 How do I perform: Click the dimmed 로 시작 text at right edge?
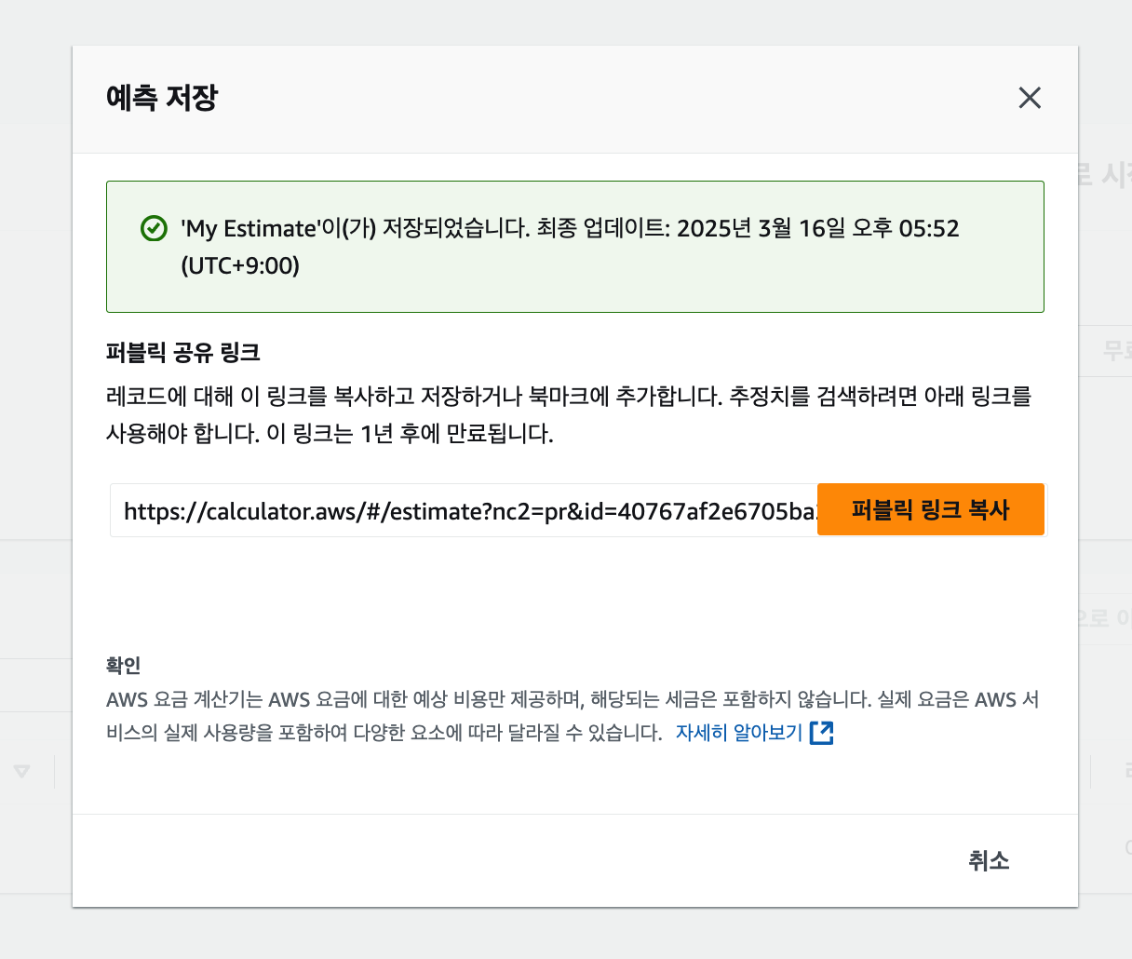[1105, 173]
